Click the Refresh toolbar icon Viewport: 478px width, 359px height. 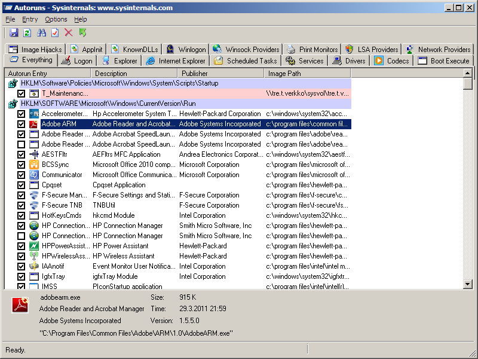27,33
